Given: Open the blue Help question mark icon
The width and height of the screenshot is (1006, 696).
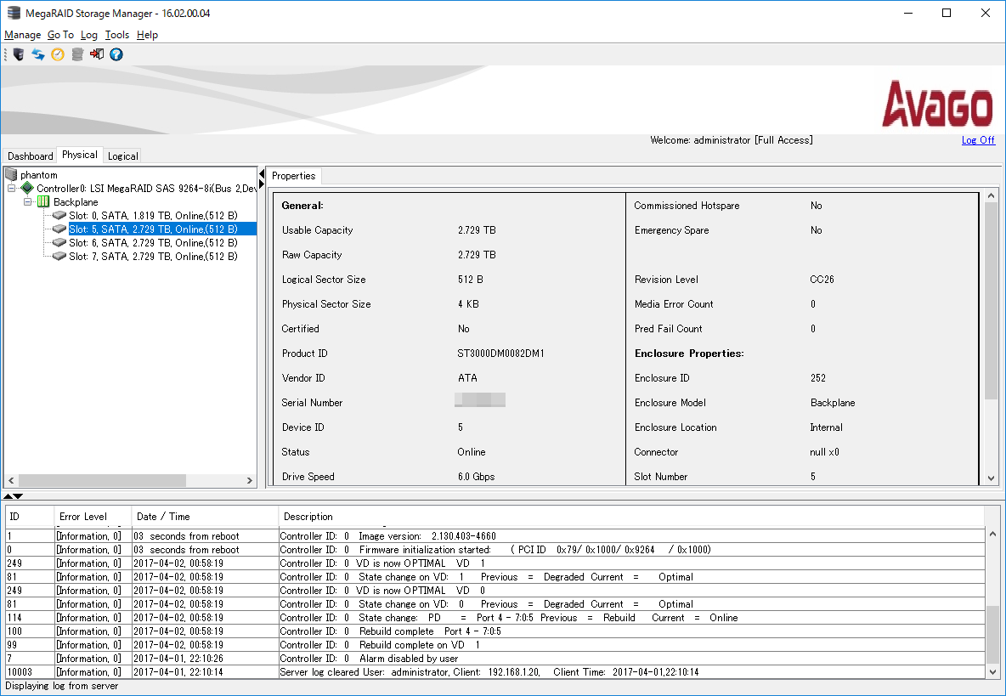Looking at the screenshot, I should tap(116, 54).
